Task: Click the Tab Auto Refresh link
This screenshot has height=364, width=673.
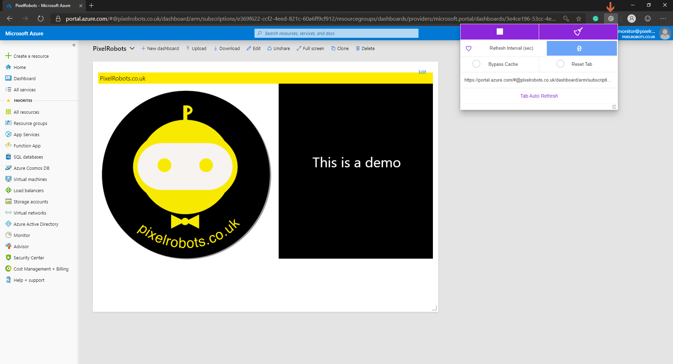Action: click(x=539, y=96)
